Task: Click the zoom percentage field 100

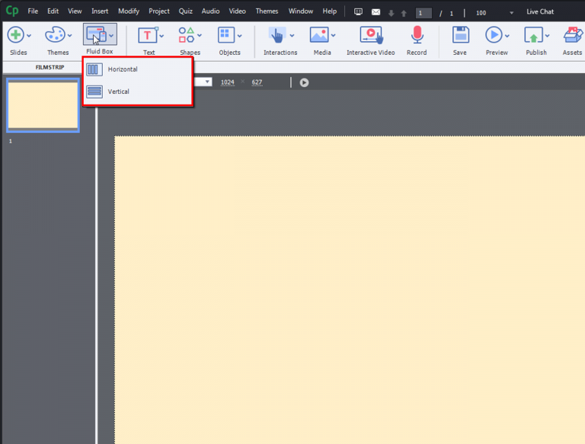Action: (x=481, y=13)
